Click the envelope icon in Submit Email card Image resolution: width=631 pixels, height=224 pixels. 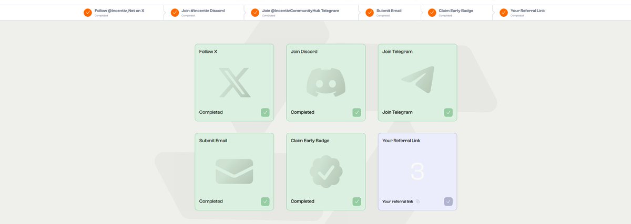pyautogui.click(x=235, y=172)
